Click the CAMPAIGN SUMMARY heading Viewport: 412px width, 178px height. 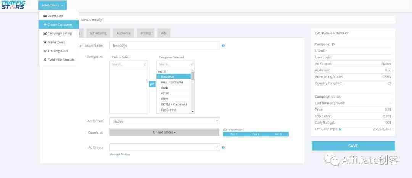click(x=332, y=33)
